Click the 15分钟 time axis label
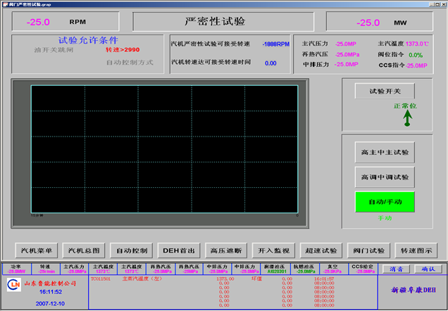The image size is (448, 311). coord(37,215)
